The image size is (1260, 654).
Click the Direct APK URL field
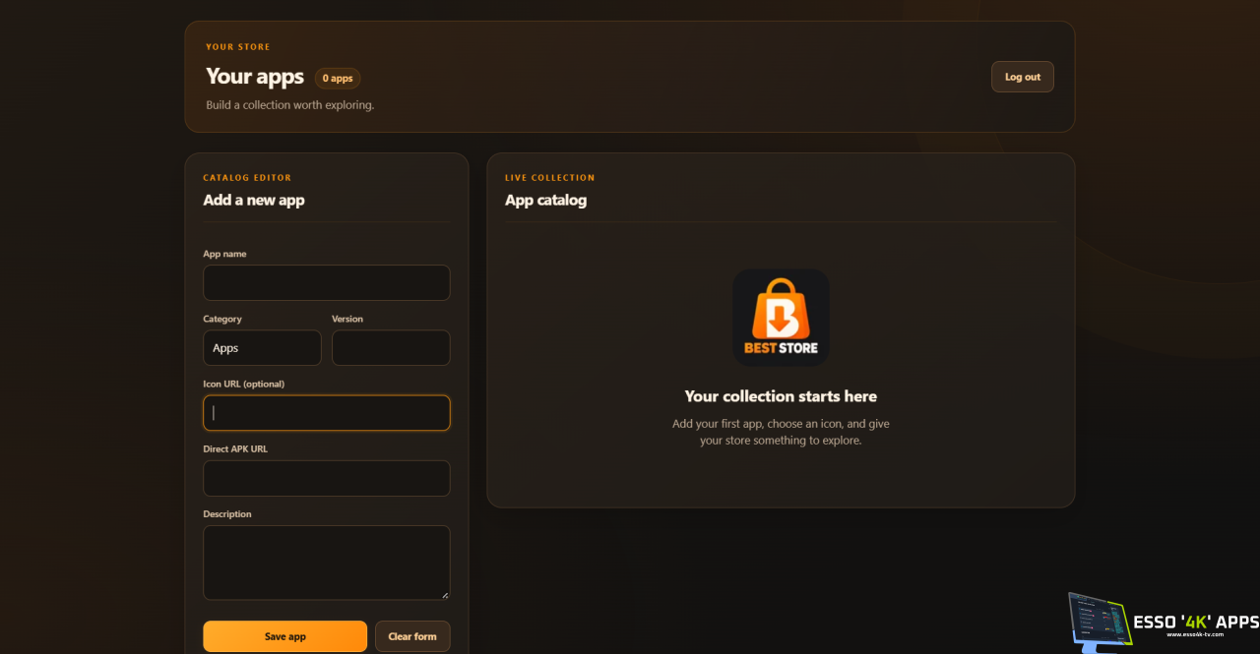pyautogui.click(x=327, y=478)
